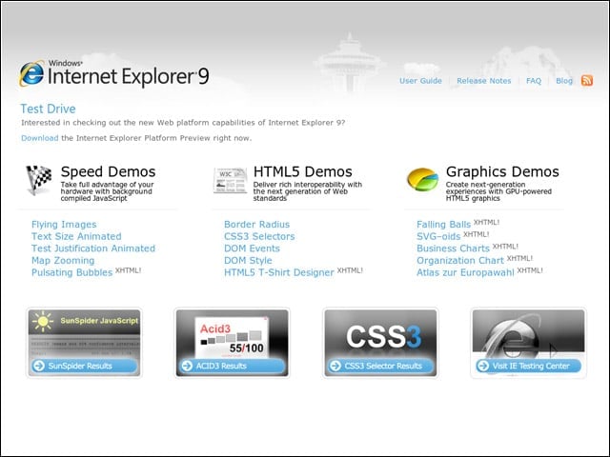Viewport: 610px width, 457px height.
Task: Open the Falling Balls demo
Action: coord(443,225)
